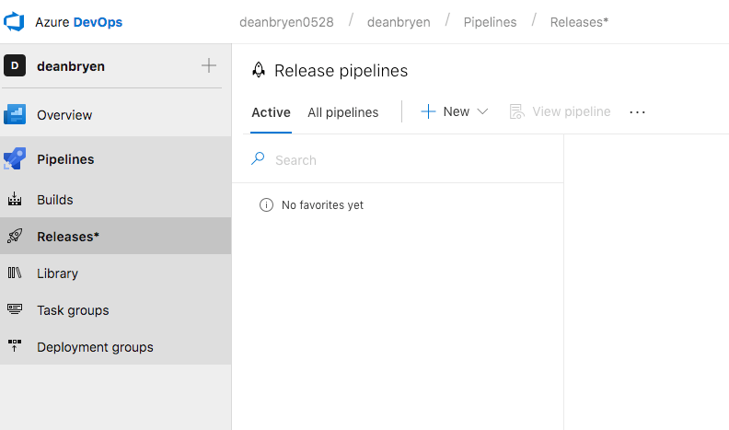Viewport: 729px width, 430px height.
Task: Click the search magnifier icon
Action: click(258, 159)
